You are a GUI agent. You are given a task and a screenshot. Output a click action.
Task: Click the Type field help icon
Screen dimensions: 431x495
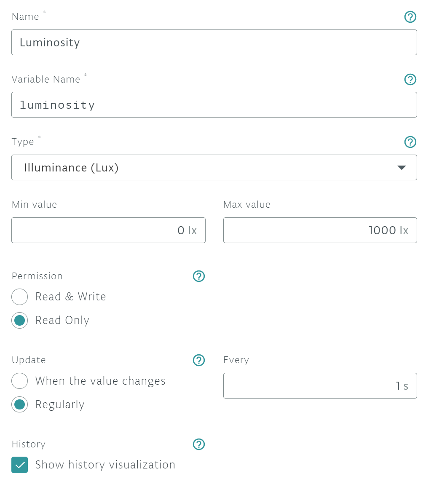coord(410,142)
